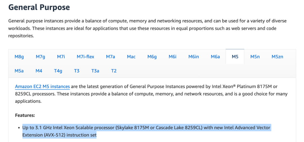The width and height of the screenshot is (304, 142).
Task: Switch to the M7g tab
Action: click(x=40, y=57)
